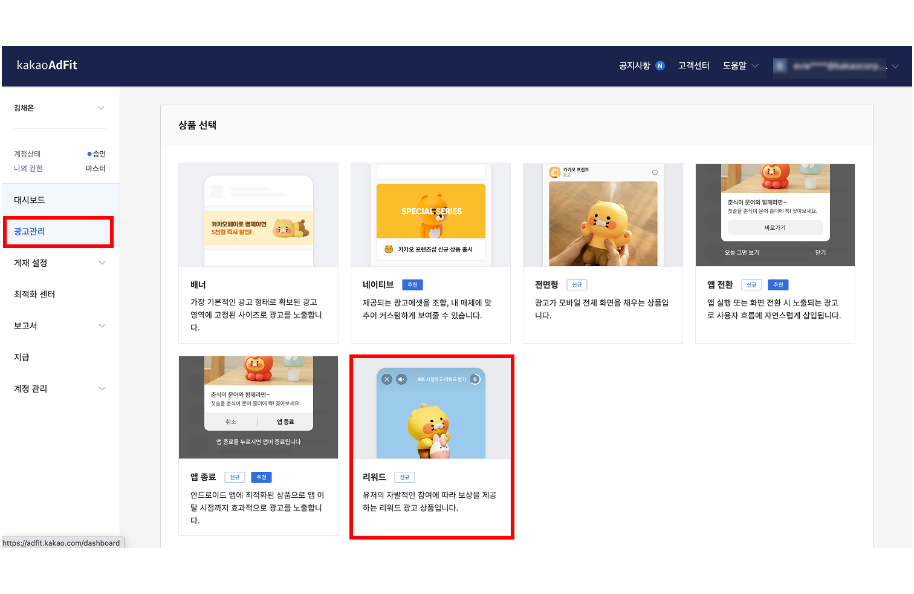
Task: Click the 추천 badge on 앱 전환
Action: coord(778,285)
